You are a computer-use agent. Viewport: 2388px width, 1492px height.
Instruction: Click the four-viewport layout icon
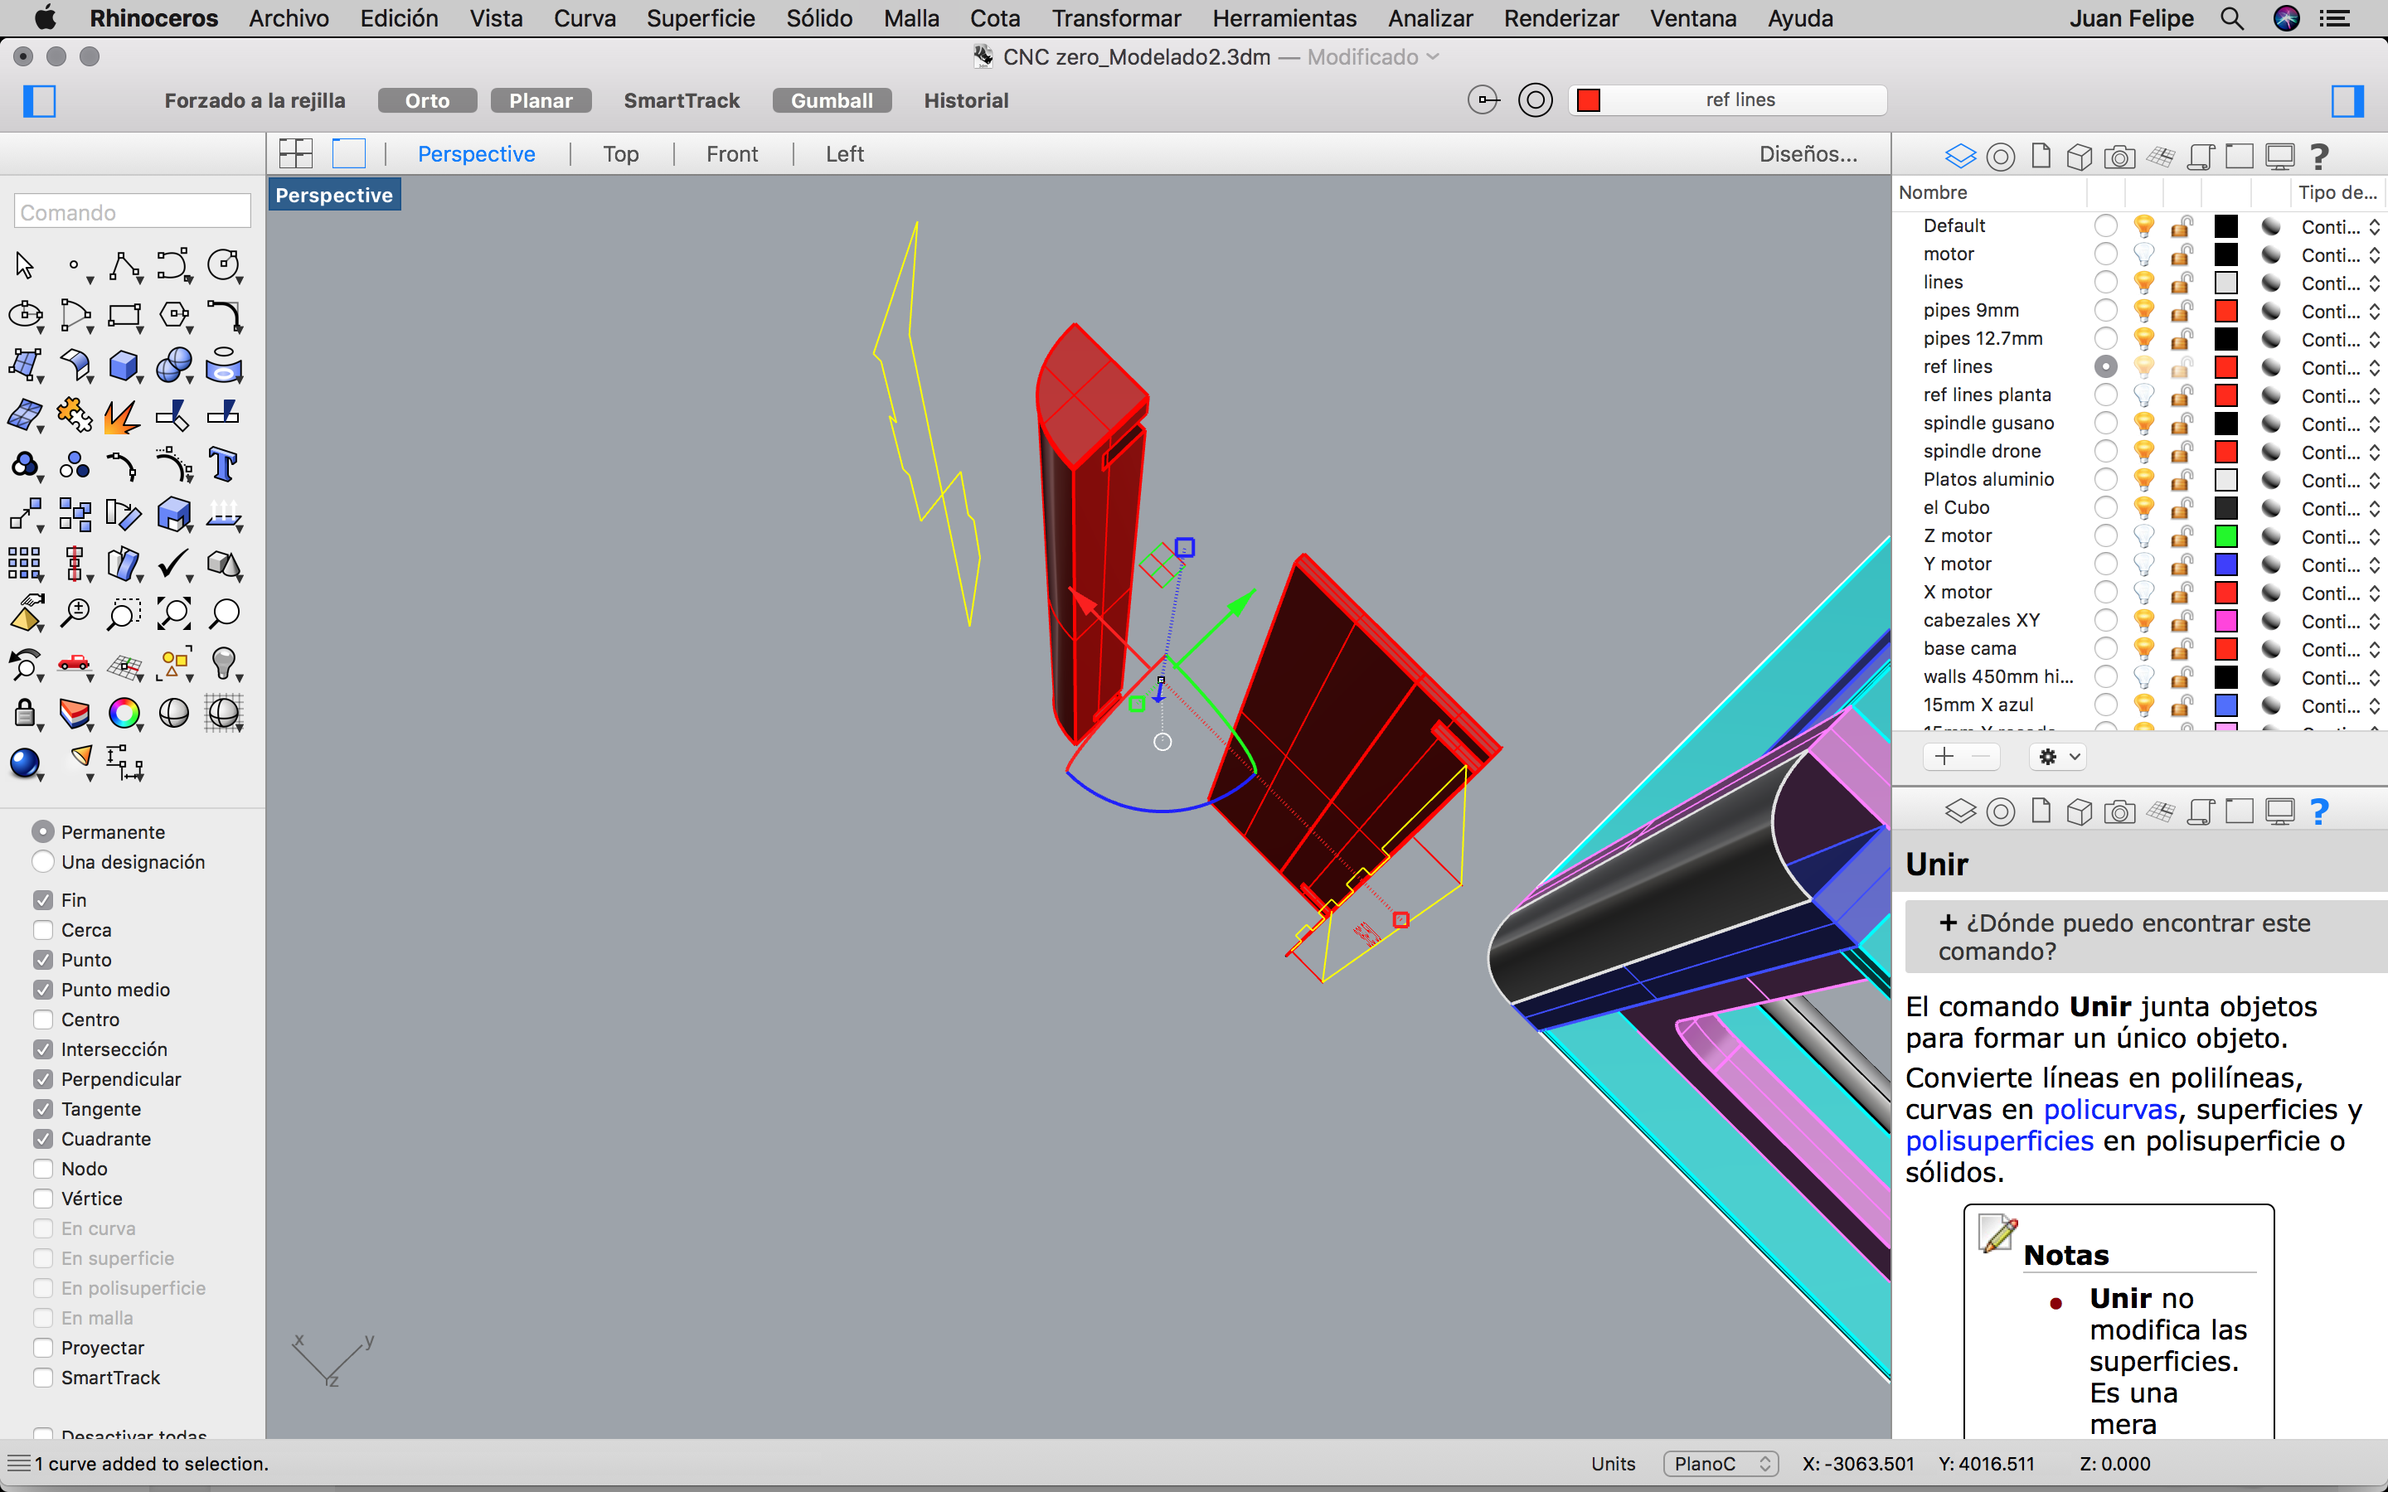[295, 154]
